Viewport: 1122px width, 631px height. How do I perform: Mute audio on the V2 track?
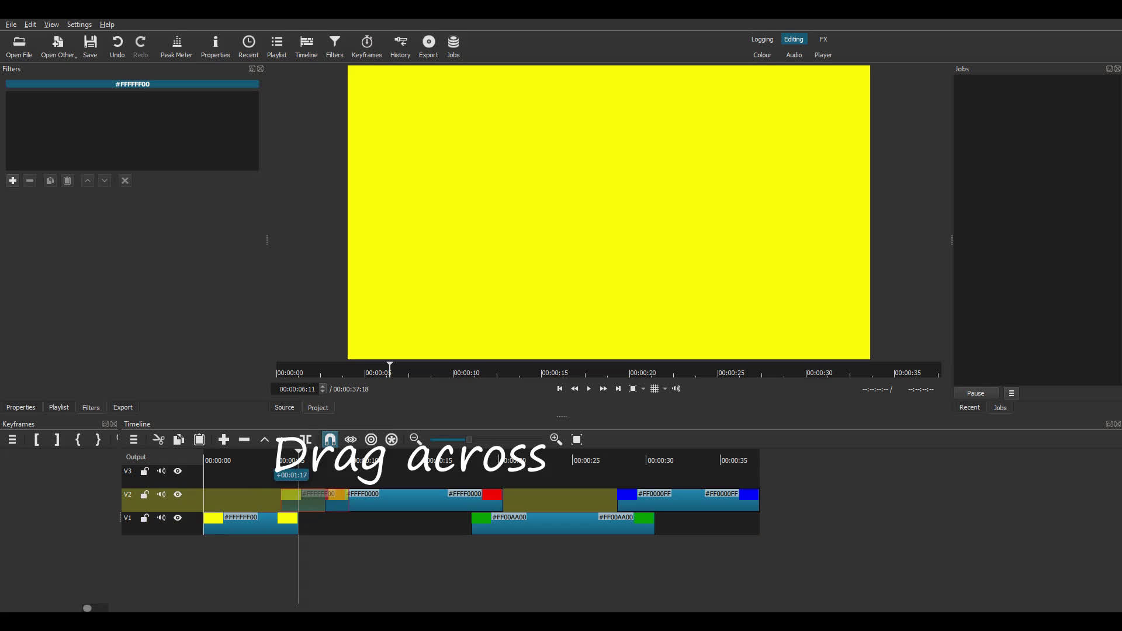click(161, 494)
